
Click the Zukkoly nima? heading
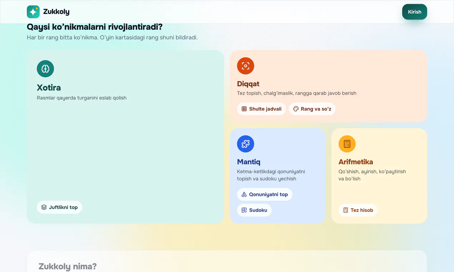coord(68,266)
